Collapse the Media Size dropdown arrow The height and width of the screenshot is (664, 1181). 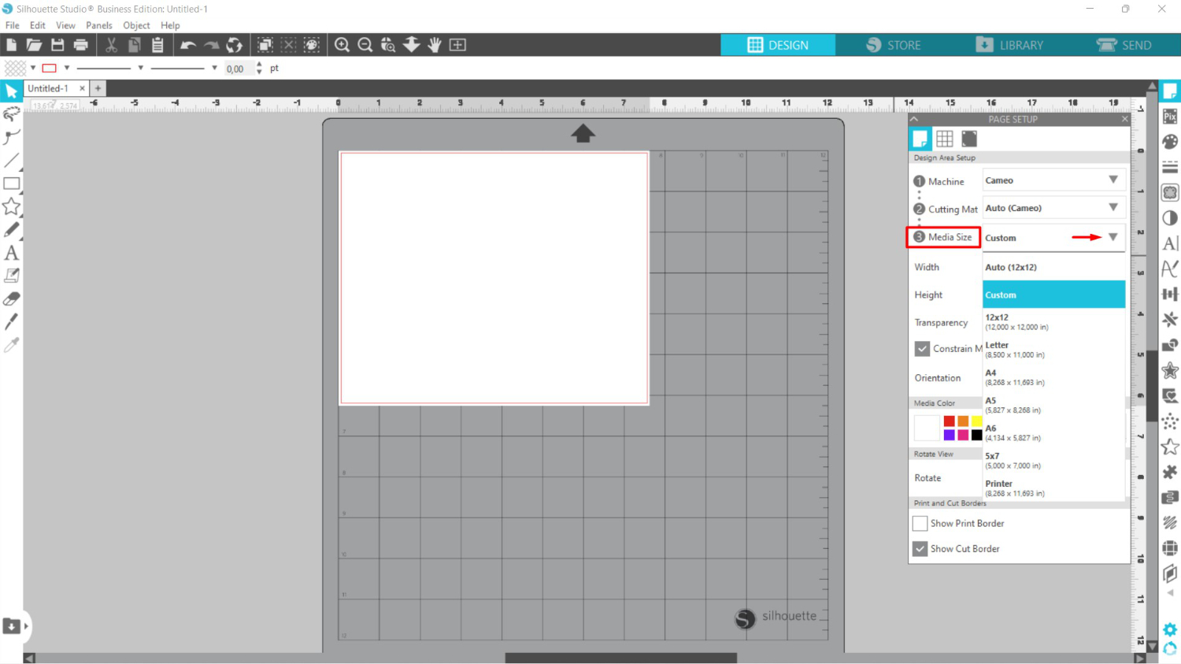pyautogui.click(x=1113, y=237)
